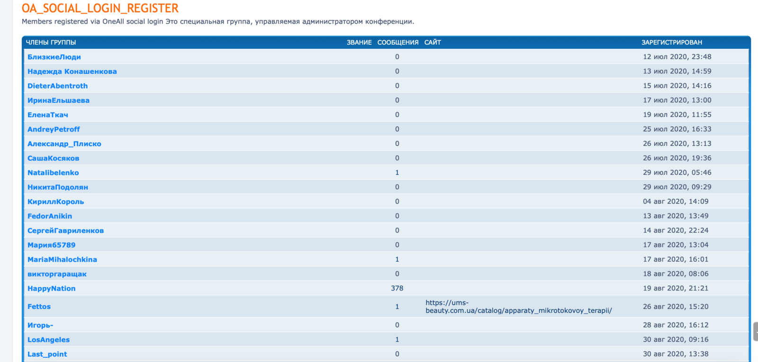Screen dimensions: 758x362
Task: Open СергейГавриленков member profile
Action: click(x=65, y=231)
